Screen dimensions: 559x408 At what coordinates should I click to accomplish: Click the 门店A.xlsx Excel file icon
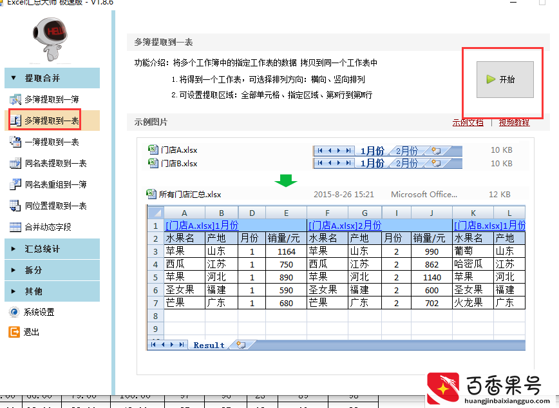153,150
